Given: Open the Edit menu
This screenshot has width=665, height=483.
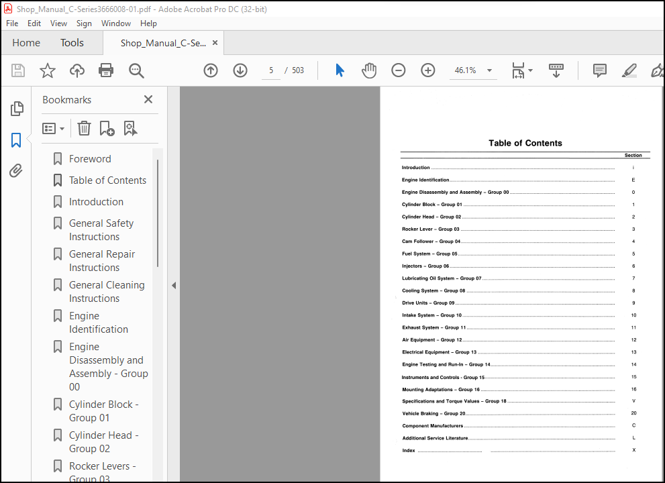Looking at the screenshot, I should pos(34,23).
